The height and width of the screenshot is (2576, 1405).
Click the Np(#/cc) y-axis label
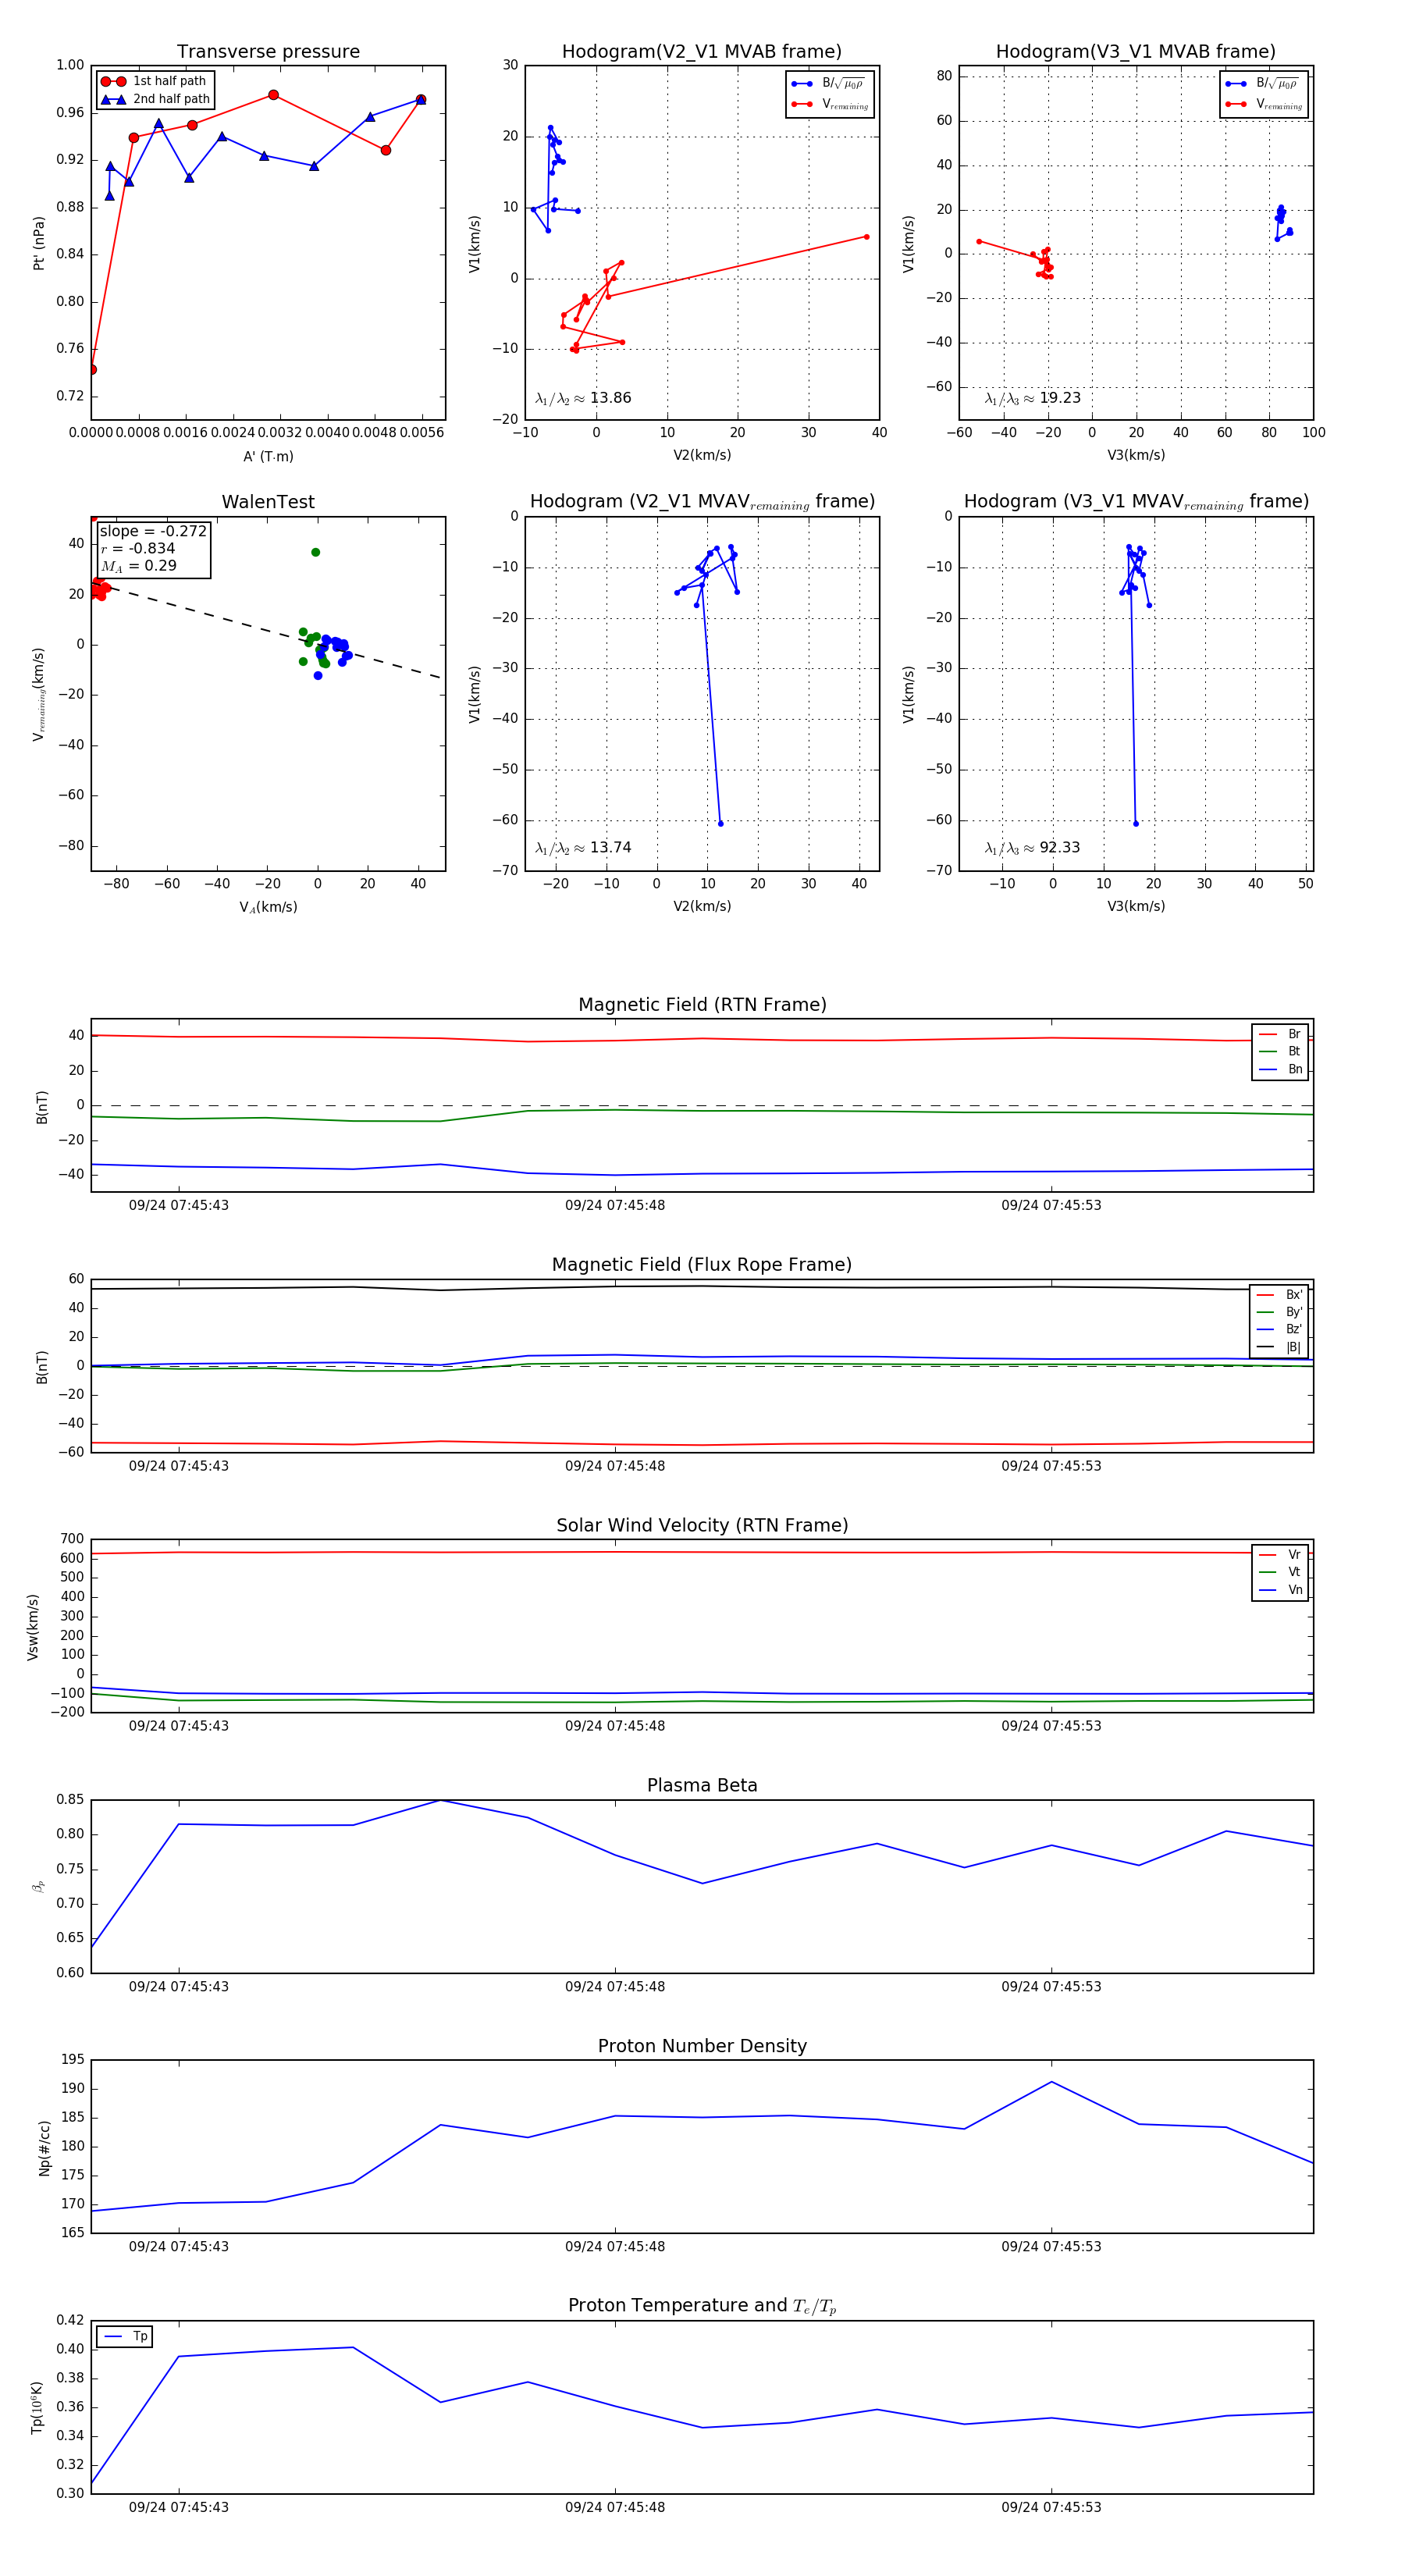[x=44, y=2148]
